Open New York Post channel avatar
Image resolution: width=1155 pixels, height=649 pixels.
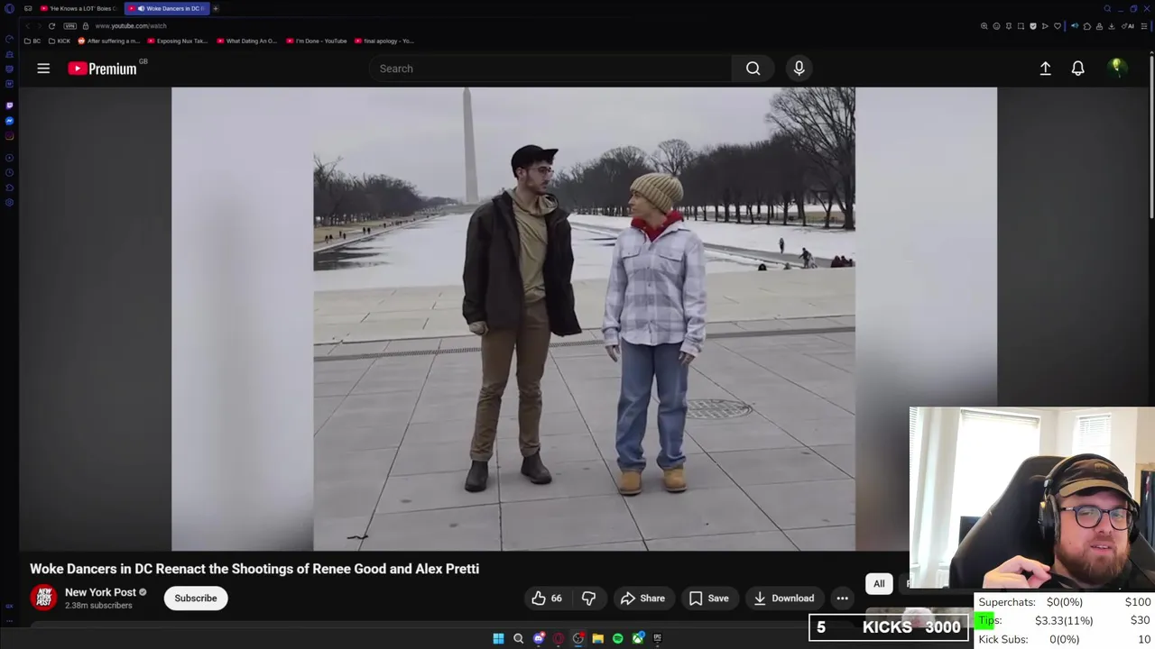[43, 598]
